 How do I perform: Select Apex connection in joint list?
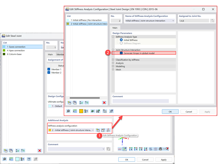pos(23,50)
